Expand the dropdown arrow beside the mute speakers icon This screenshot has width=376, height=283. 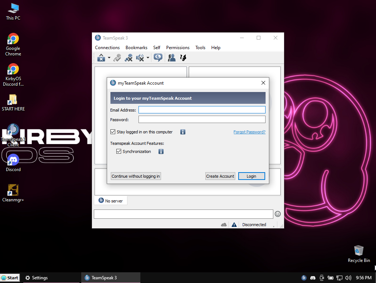pos(148,58)
